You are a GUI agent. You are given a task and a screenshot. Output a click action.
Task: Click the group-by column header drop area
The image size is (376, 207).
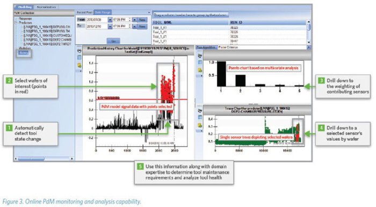[x=190, y=15]
